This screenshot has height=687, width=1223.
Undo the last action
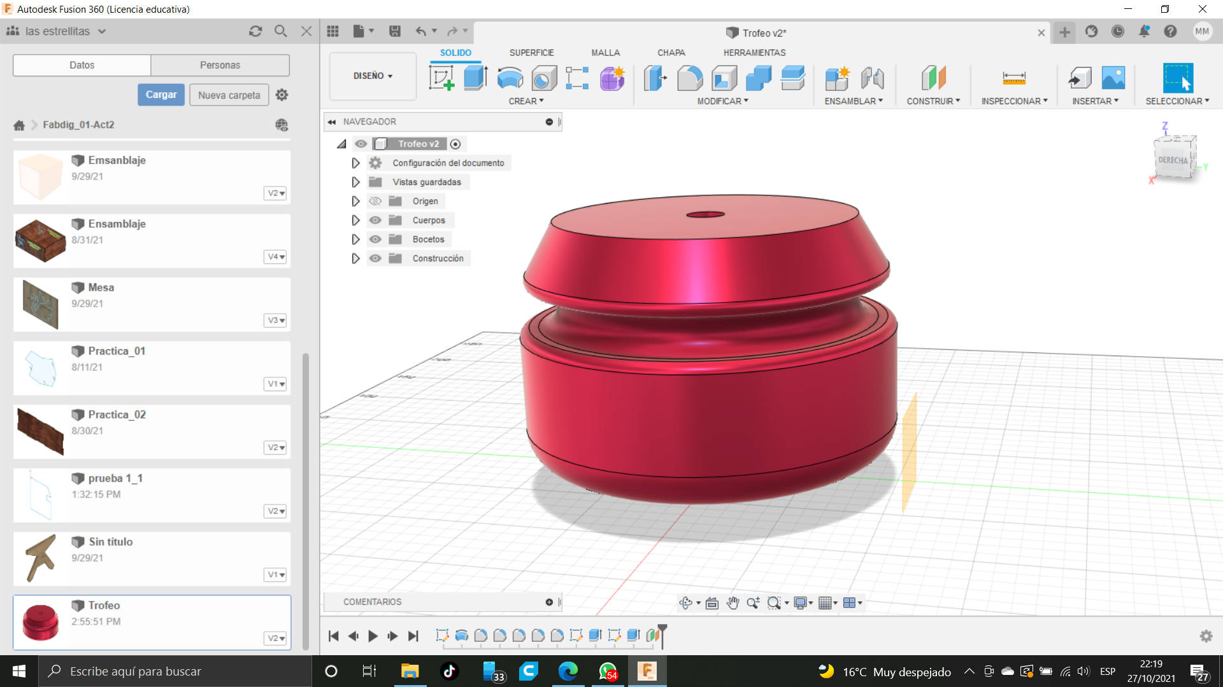(x=421, y=31)
